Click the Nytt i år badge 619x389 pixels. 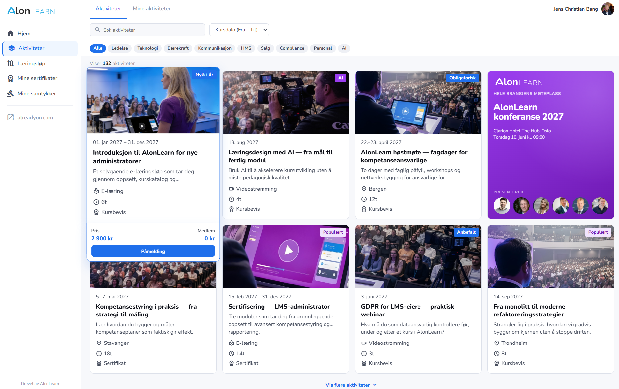tap(204, 75)
